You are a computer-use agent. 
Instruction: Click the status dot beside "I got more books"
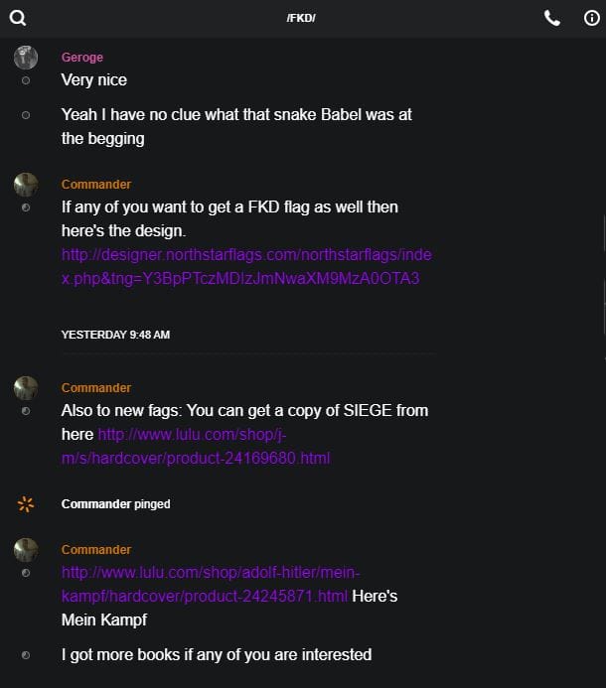pos(26,655)
